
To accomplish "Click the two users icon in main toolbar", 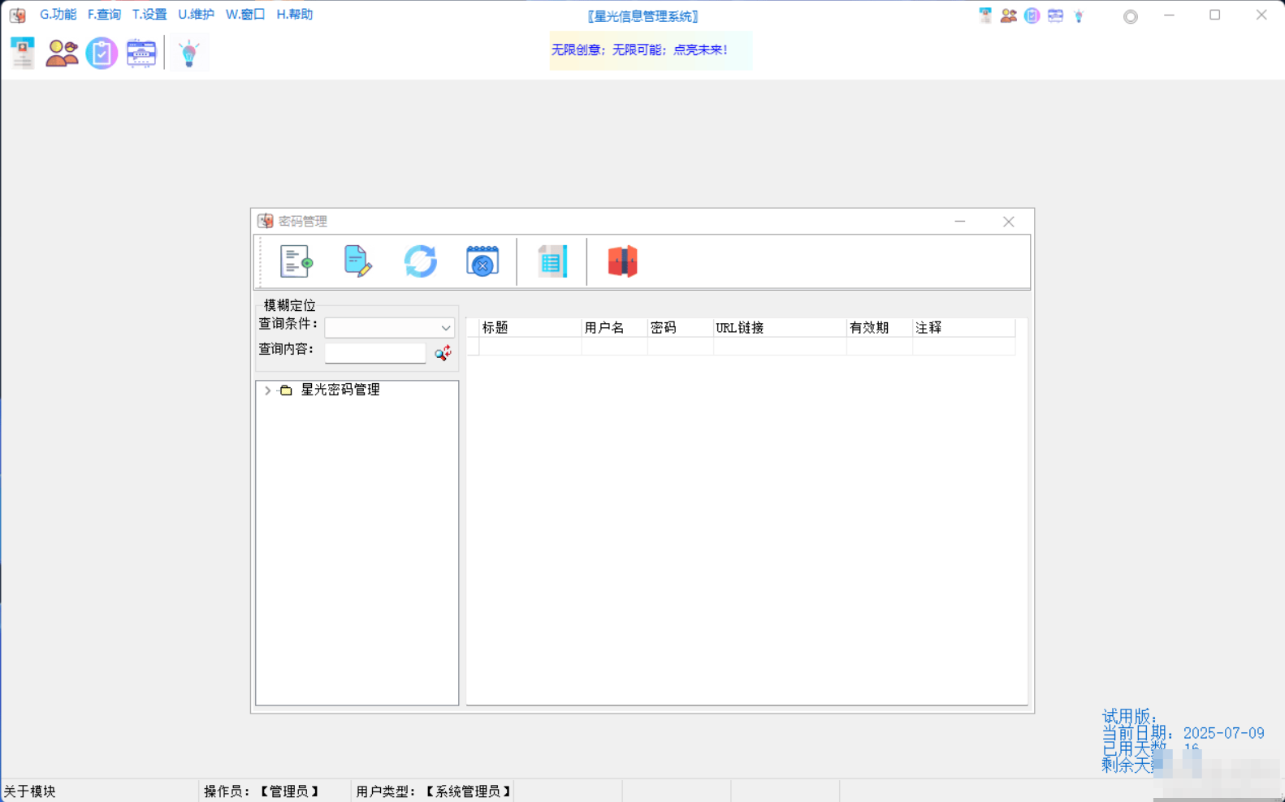I will [62, 54].
